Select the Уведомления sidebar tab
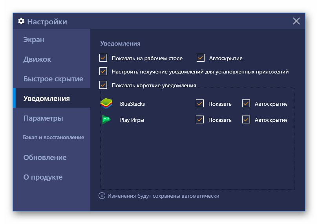 [52, 98]
